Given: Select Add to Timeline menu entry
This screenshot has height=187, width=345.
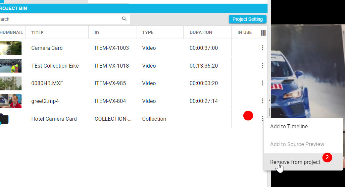Looking at the screenshot, I should pos(289,127).
